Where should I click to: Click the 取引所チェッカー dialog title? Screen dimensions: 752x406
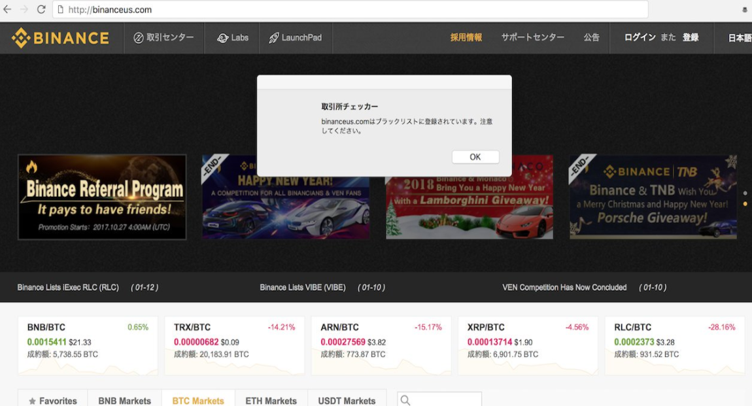(350, 107)
